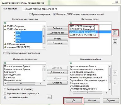
Task: Click upper Добавить button for instruments
Action: (57, 28)
